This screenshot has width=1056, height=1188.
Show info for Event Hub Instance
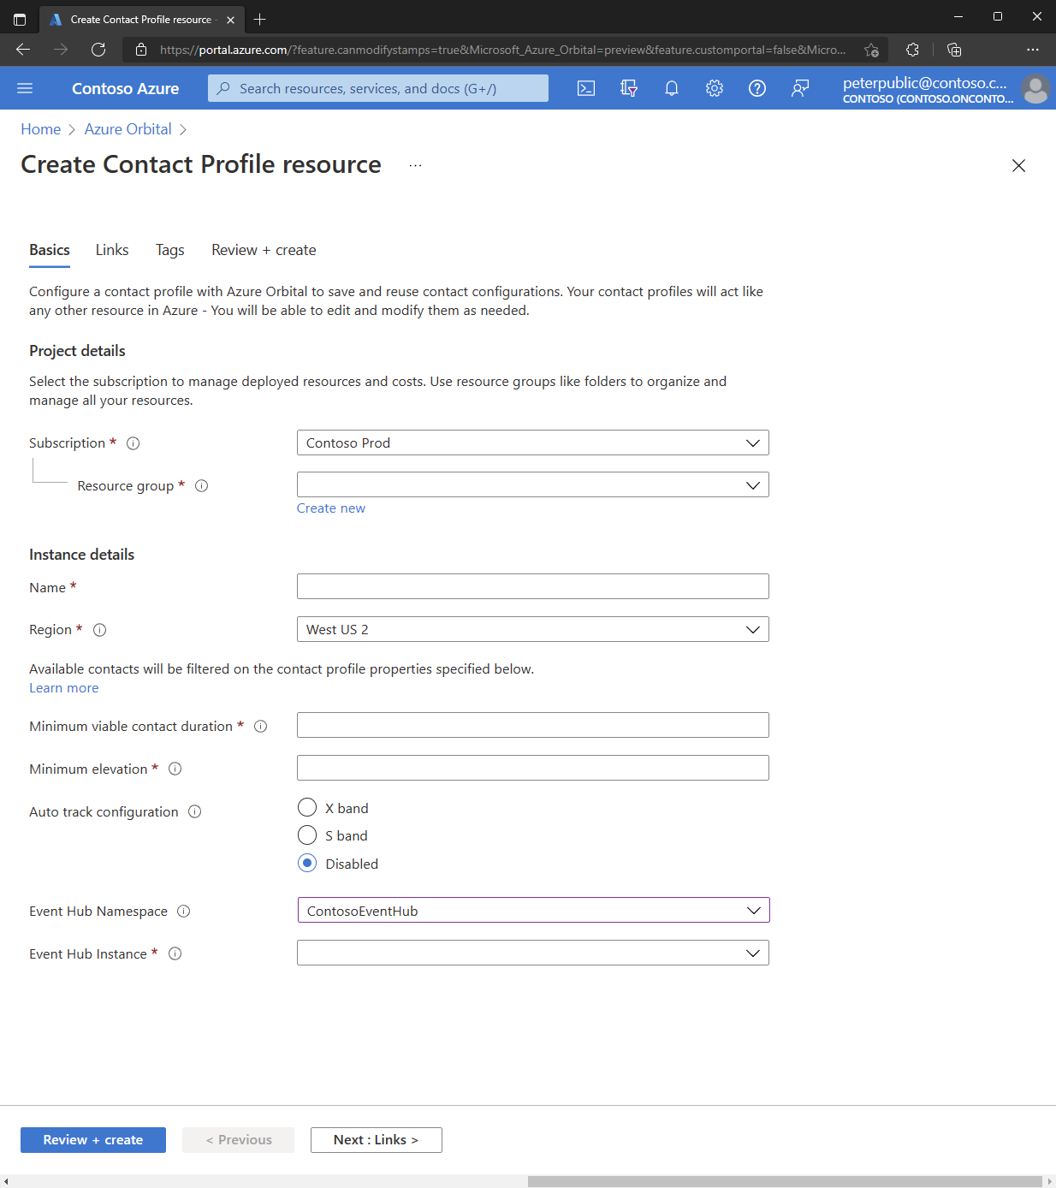click(175, 954)
